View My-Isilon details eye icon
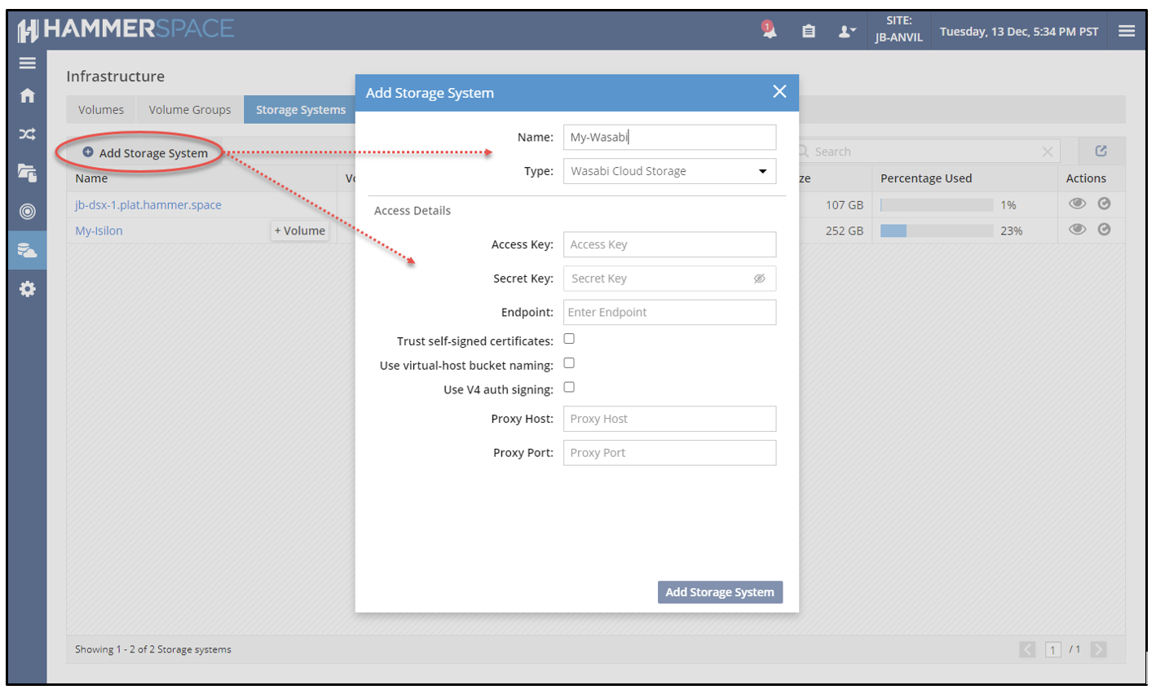The image size is (1156, 694). tap(1077, 230)
